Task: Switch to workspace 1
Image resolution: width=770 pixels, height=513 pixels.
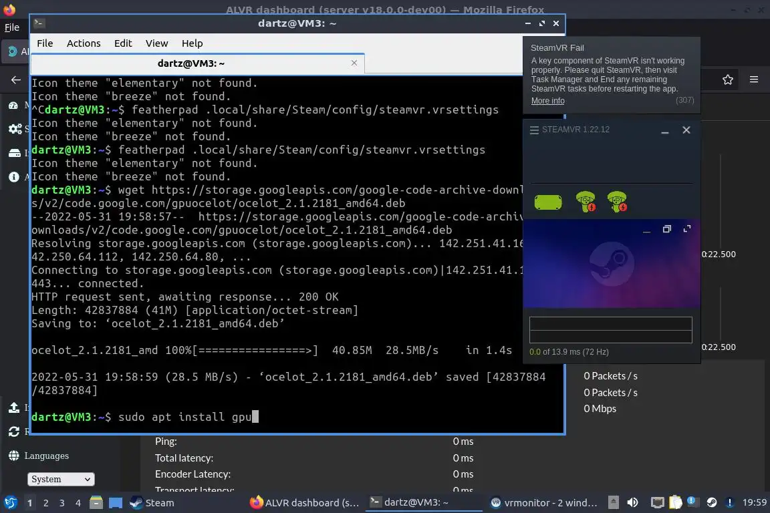Action: pyautogui.click(x=29, y=503)
